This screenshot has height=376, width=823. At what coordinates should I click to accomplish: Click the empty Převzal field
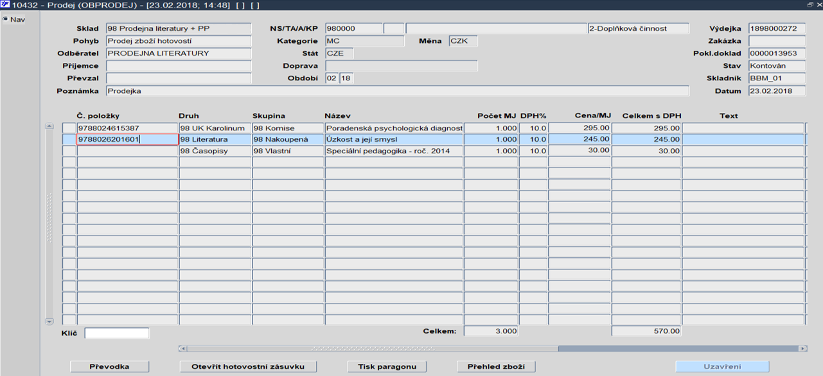(179, 78)
